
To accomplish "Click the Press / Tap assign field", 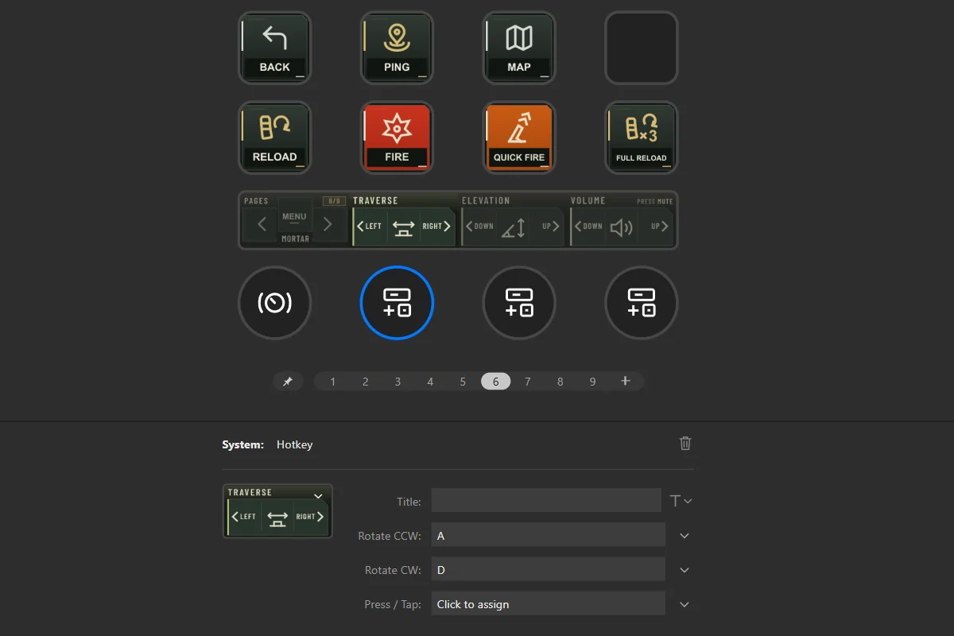I will (549, 603).
